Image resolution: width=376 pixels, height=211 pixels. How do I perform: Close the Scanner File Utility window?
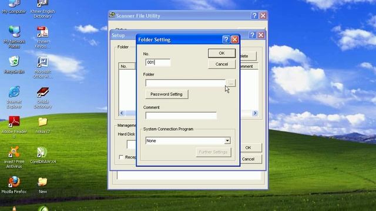point(263,16)
